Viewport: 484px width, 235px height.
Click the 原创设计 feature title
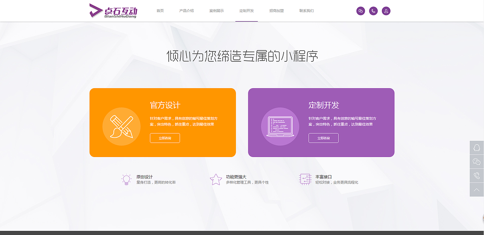click(x=144, y=177)
